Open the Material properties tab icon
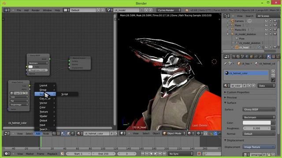This screenshot has height=158, width=282. tap(269, 57)
